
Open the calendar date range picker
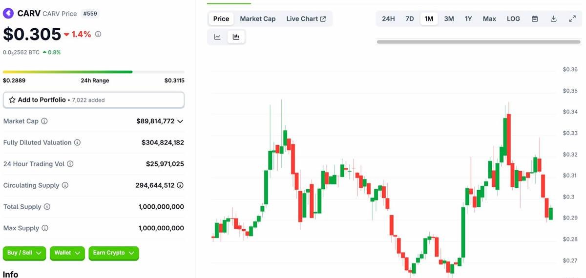click(535, 19)
